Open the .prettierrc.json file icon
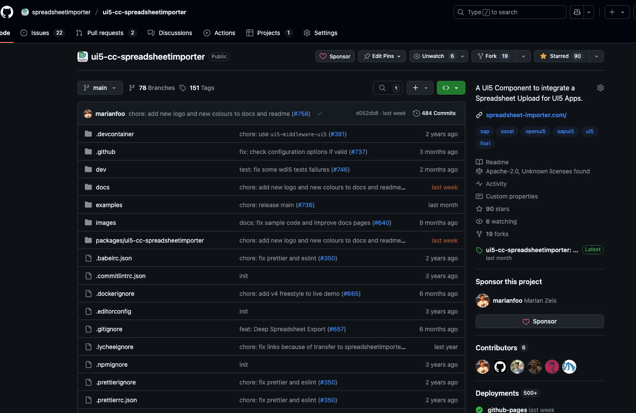 pos(88,400)
